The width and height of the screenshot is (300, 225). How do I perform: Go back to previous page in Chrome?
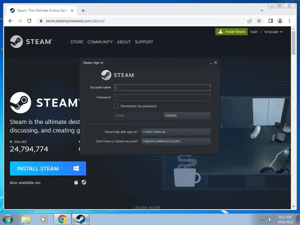(x=11, y=21)
